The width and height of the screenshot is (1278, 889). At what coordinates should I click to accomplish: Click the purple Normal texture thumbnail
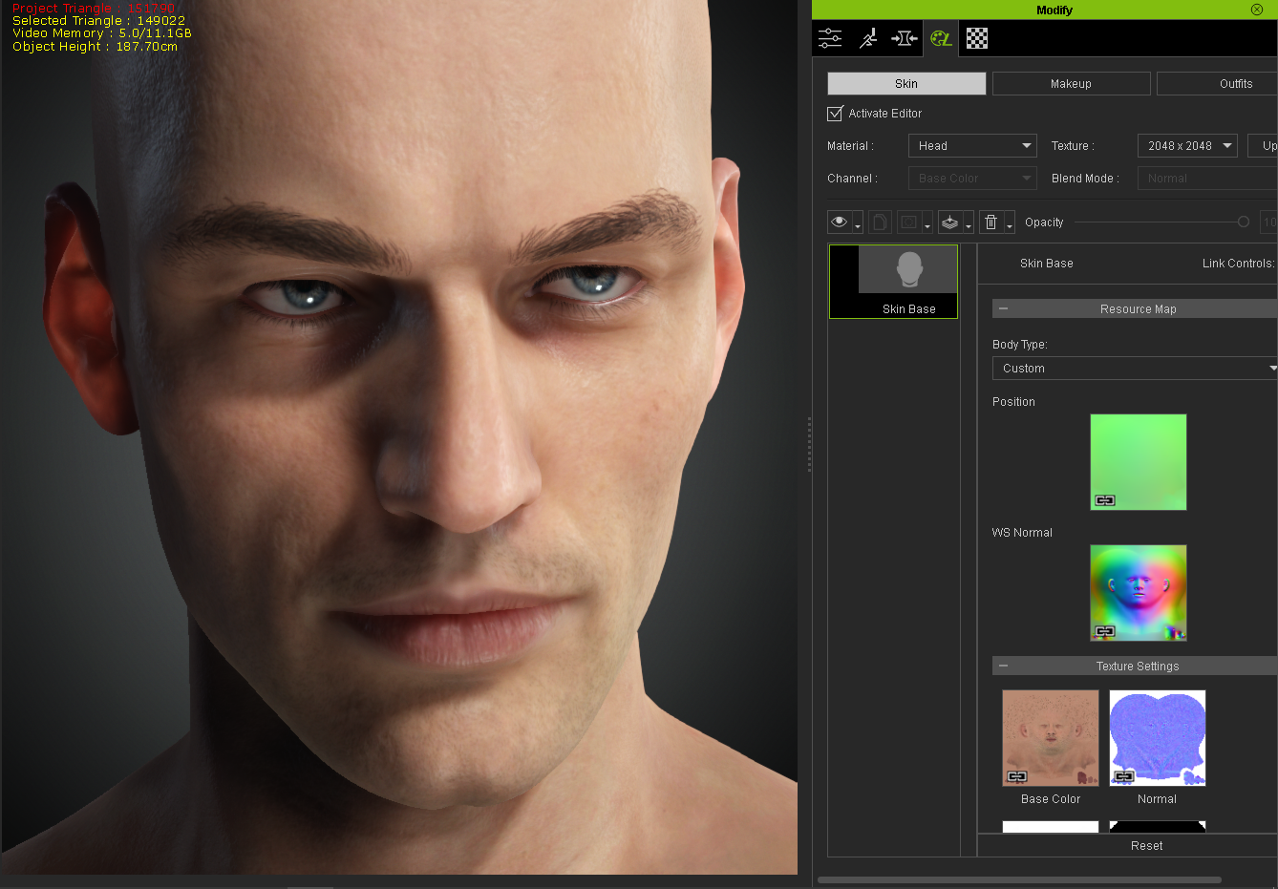[1158, 738]
